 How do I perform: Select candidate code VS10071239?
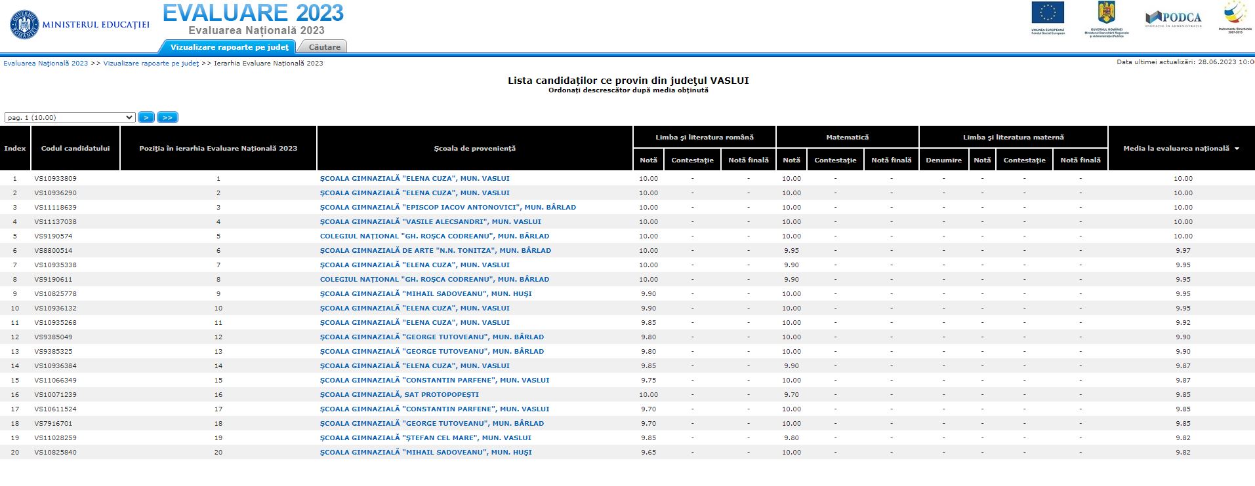pos(55,394)
